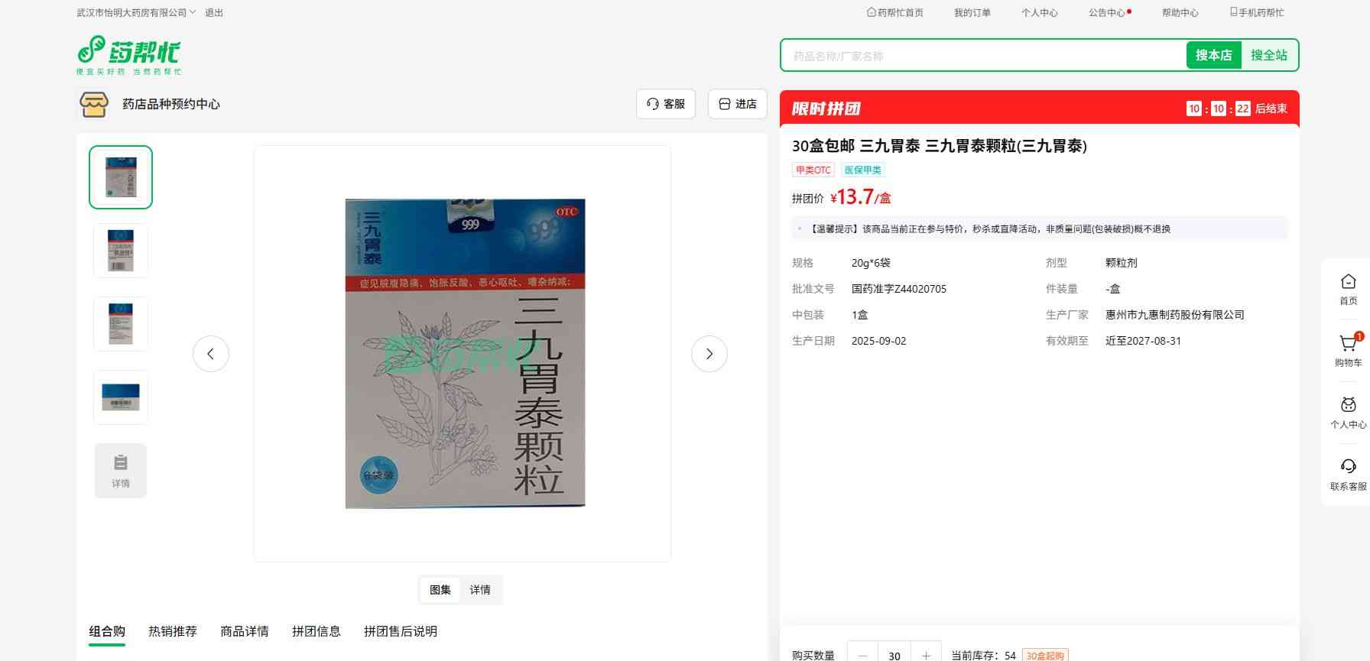Select the 图集 gallery view
This screenshot has height=661, width=1370.
(x=440, y=590)
